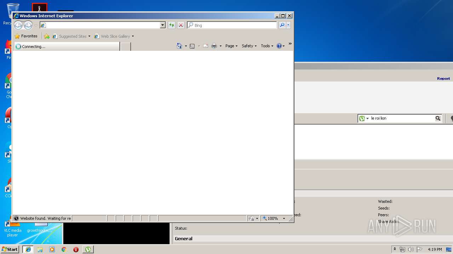
Task: Expand the address bar URL history dropdown
Action: pos(163,25)
